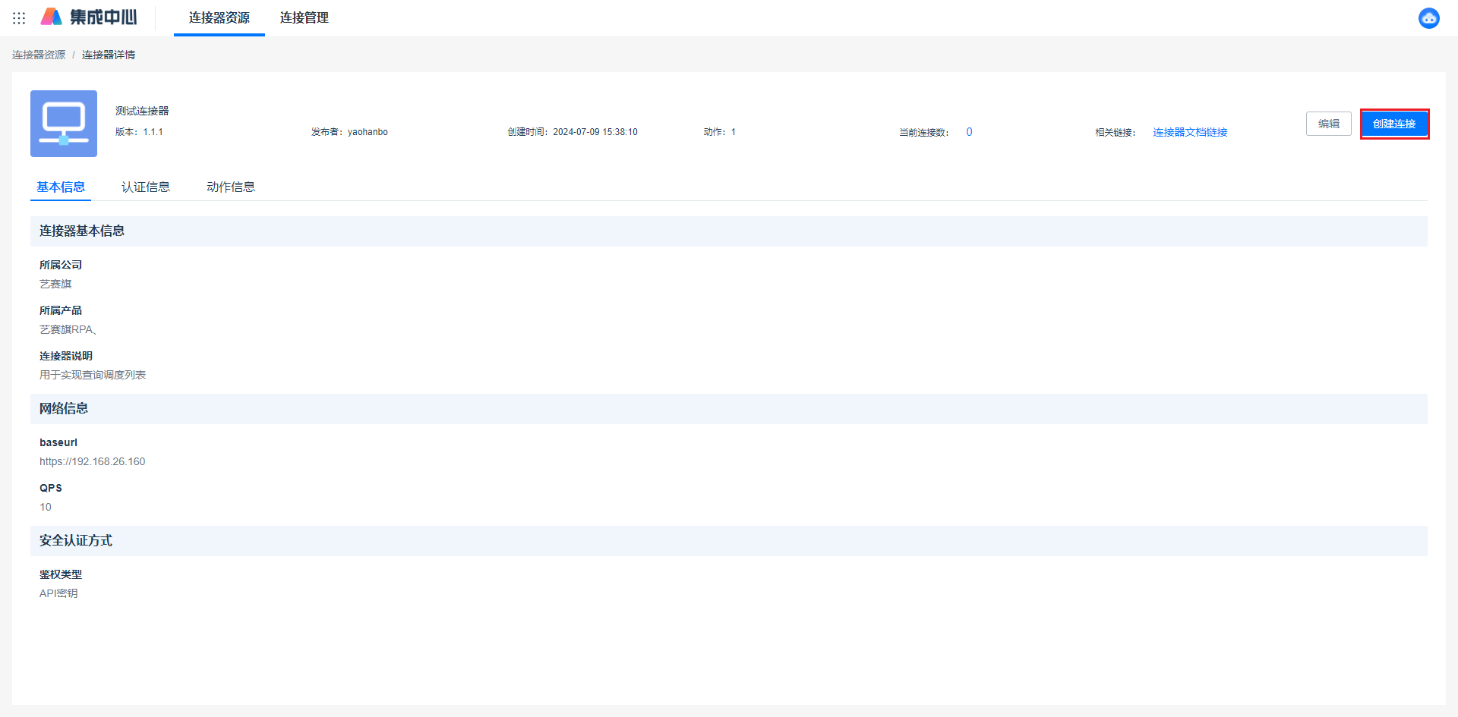Click the 安全认证方式 section header

click(729, 540)
